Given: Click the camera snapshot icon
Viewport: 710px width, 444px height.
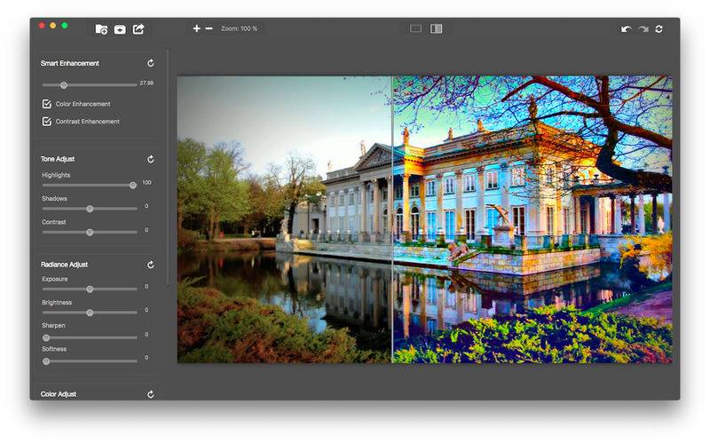Looking at the screenshot, I should pos(120,29).
